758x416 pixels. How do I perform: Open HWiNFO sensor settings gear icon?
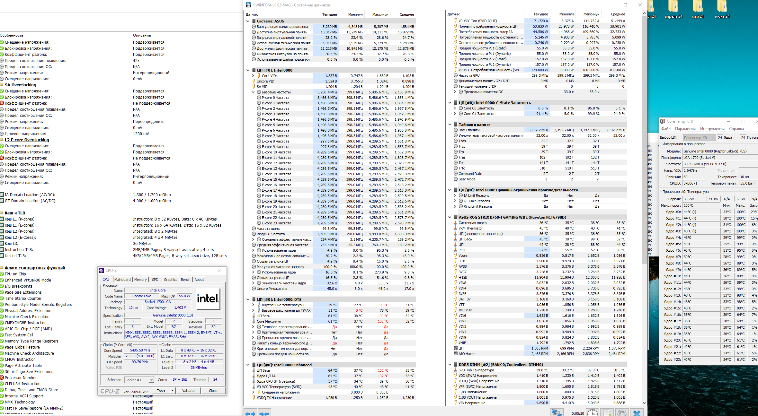coord(622,413)
